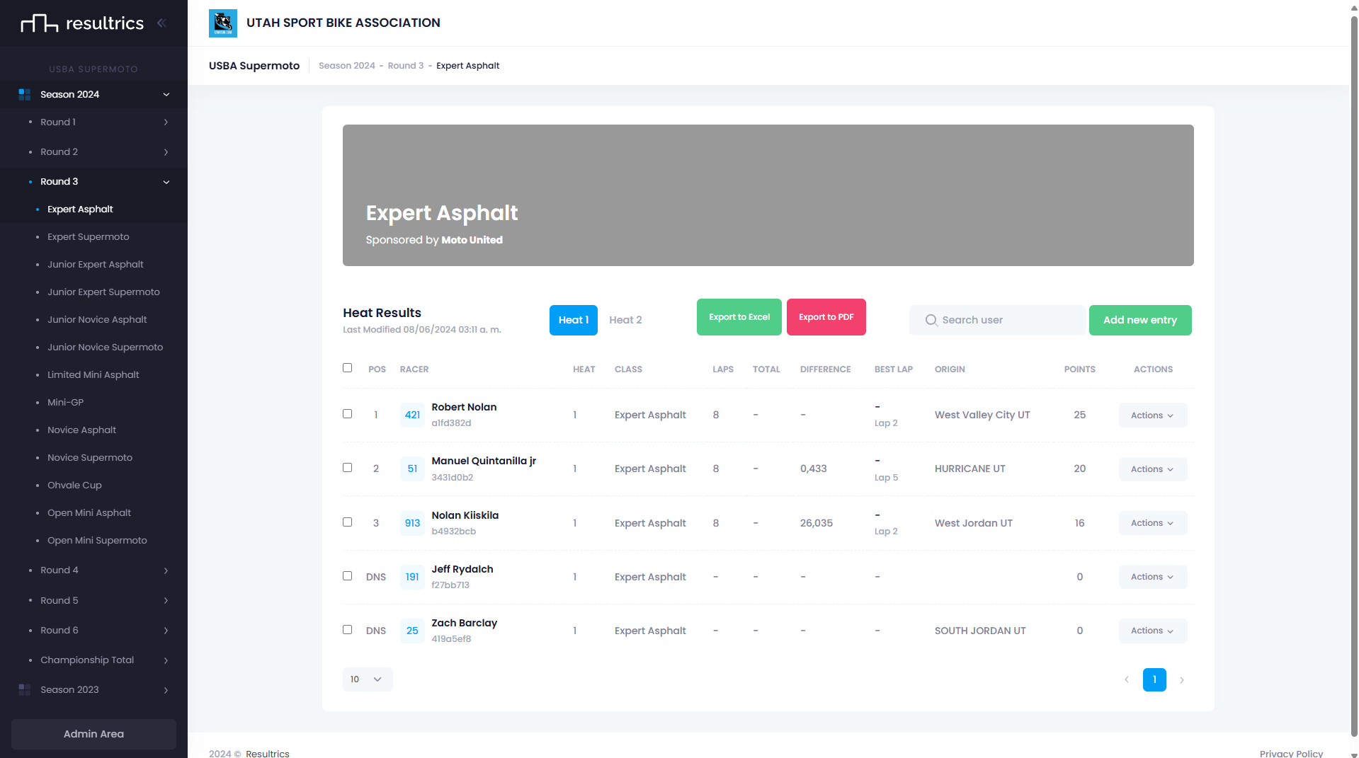Open Expert Supermoto in sidebar
The image size is (1359, 758).
point(89,236)
